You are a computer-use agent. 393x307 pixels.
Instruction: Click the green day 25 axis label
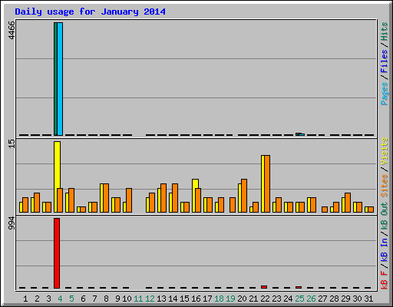pos(299,299)
